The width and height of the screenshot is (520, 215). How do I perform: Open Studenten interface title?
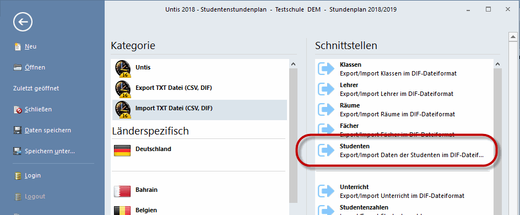coord(355,146)
